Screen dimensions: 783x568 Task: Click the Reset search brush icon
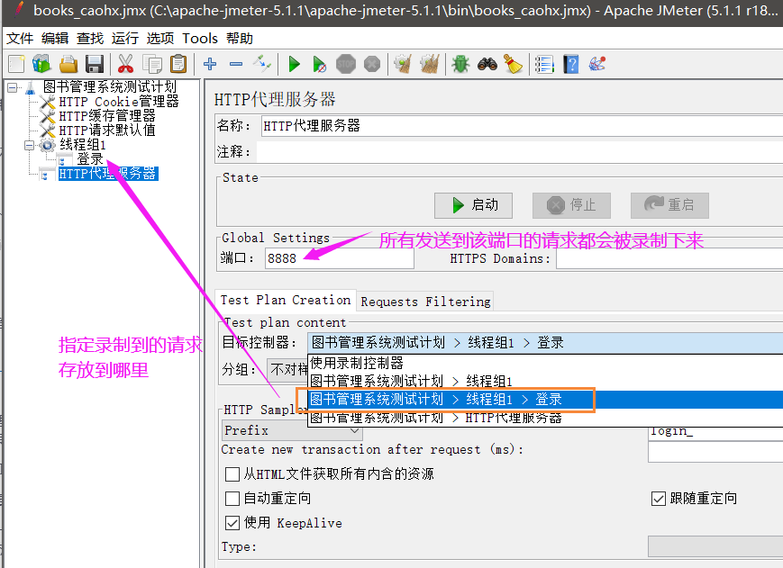[514, 64]
